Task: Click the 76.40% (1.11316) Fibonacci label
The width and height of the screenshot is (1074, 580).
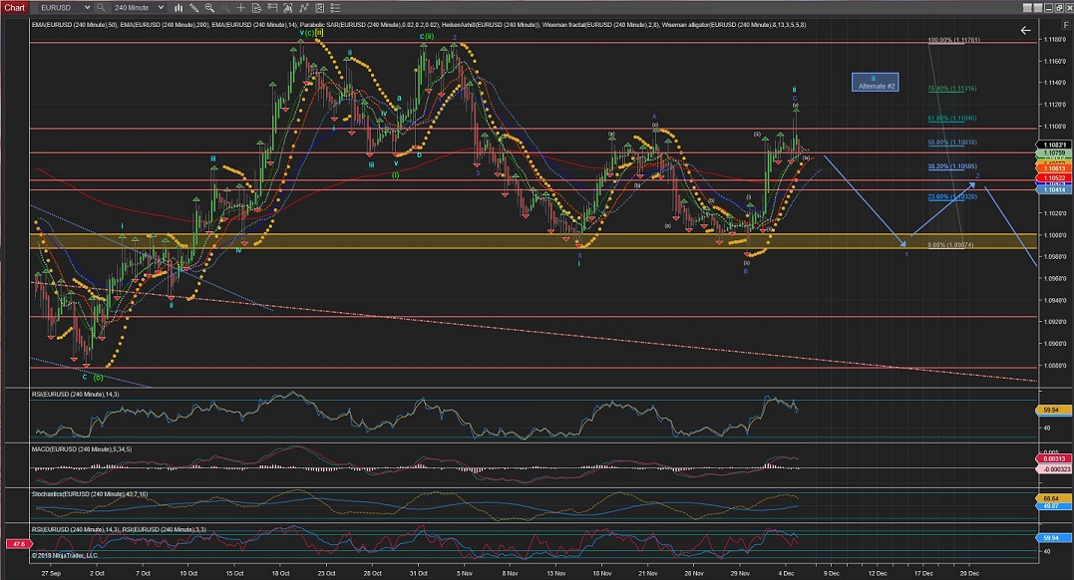Action: point(952,89)
